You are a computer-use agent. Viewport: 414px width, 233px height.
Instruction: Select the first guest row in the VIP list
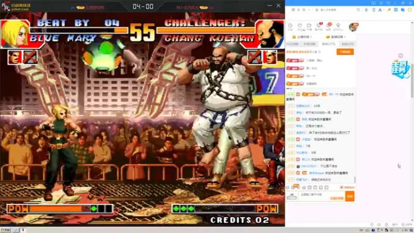pyautogui.click(x=320, y=60)
